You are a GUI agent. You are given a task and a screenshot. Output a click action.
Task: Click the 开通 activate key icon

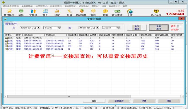[x=69, y=13]
